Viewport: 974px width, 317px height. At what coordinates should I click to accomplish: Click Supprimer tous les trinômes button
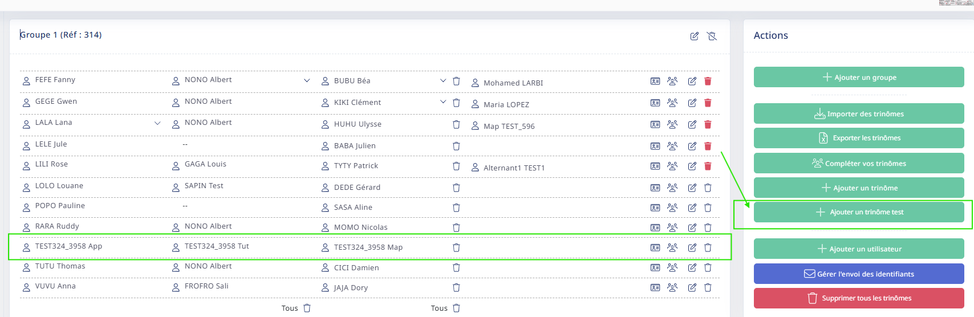[859, 298]
